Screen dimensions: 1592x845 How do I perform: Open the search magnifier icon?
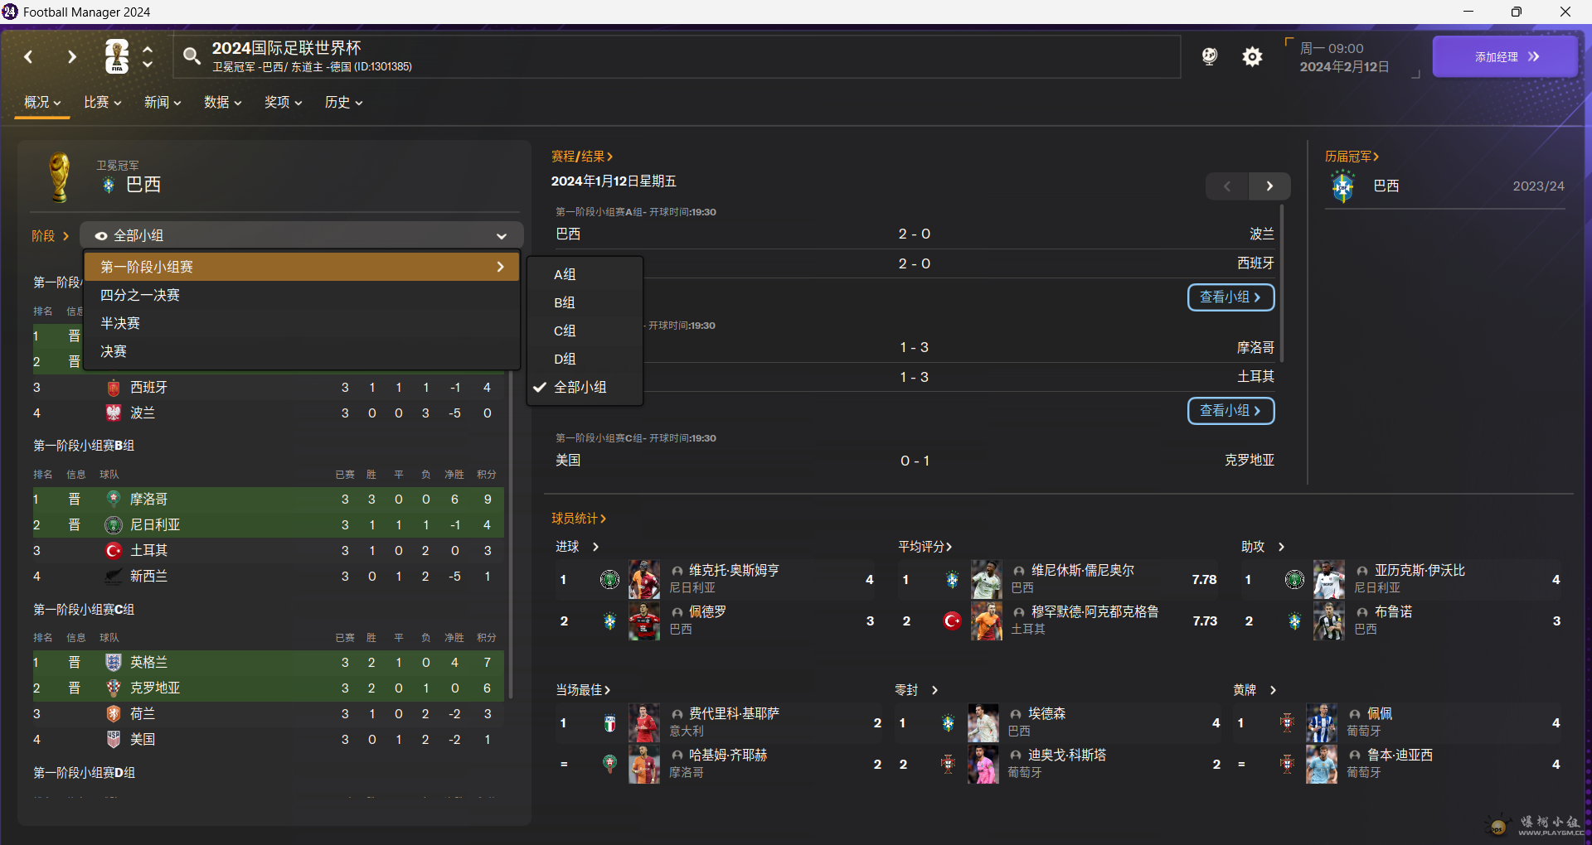point(192,56)
